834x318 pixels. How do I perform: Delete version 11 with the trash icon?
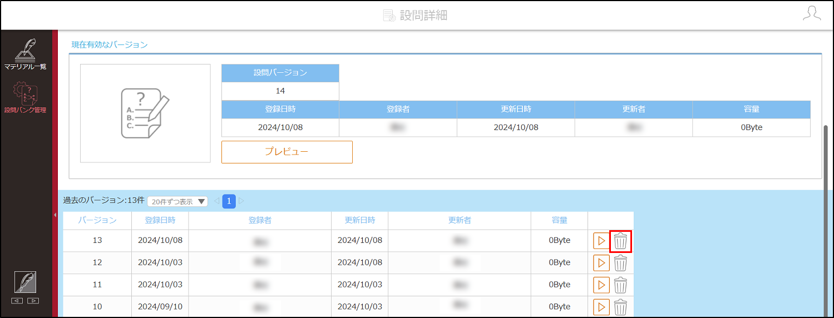620,285
